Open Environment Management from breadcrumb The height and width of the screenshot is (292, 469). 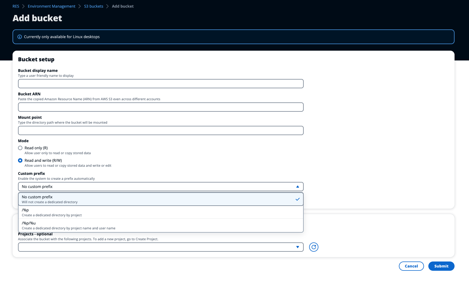click(51, 6)
